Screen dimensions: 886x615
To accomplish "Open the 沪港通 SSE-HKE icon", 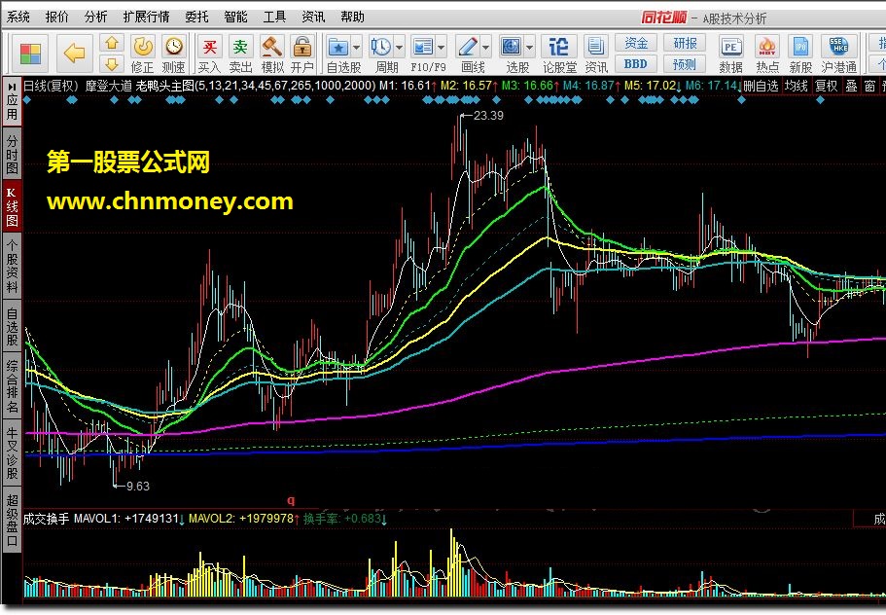I will pos(838,47).
